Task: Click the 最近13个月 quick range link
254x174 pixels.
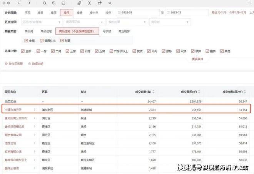Action: click(219, 13)
